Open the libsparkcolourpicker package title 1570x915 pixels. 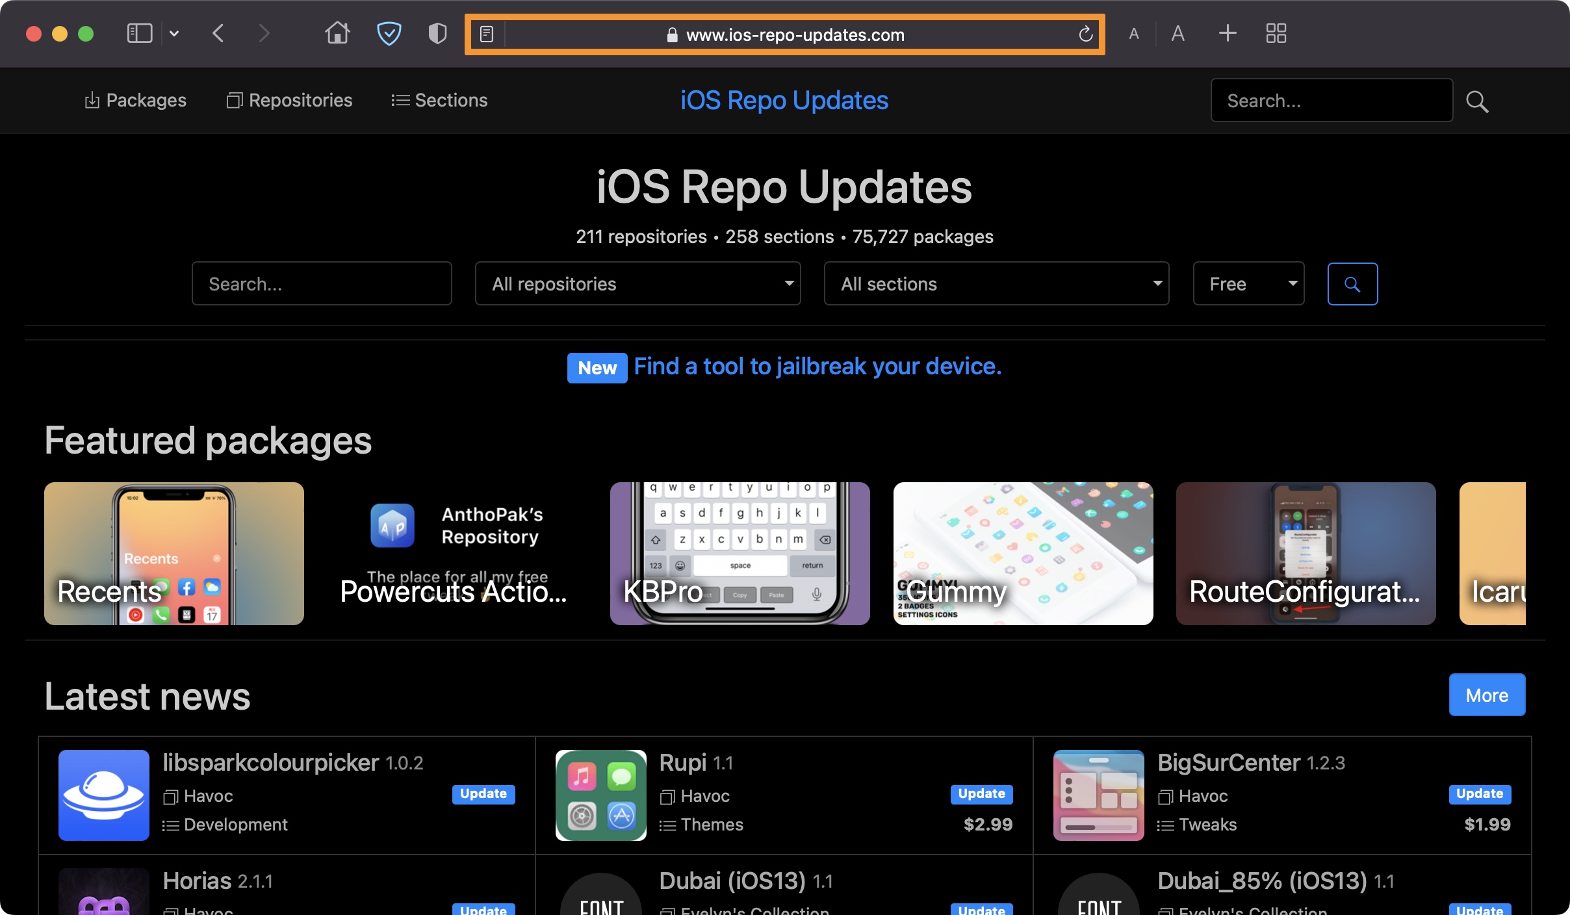tap(270, 763)
